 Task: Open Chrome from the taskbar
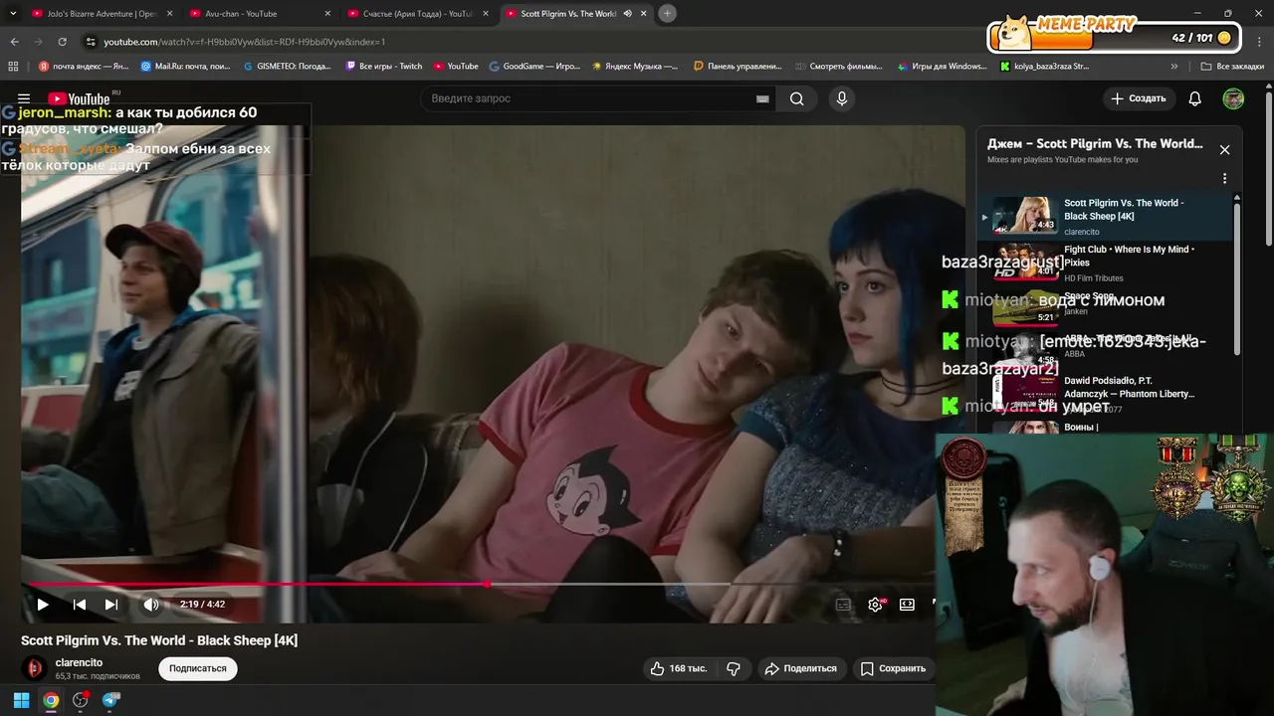point(51,700)
